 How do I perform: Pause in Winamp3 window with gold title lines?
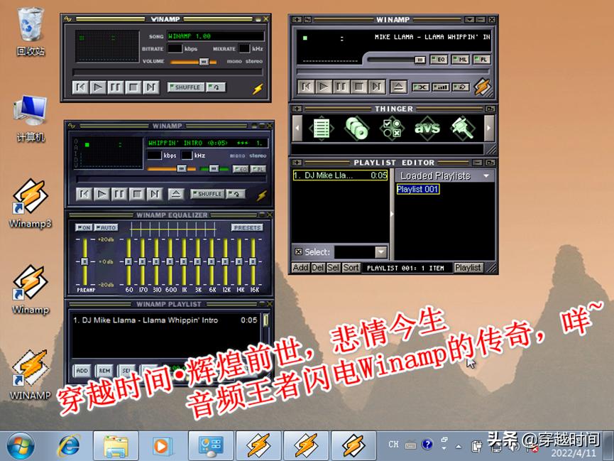coord(341,87)
